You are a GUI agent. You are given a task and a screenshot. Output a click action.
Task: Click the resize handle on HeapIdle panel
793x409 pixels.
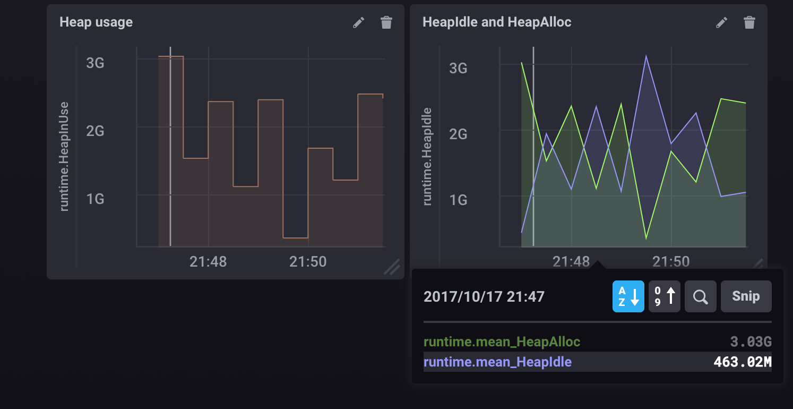757,263
